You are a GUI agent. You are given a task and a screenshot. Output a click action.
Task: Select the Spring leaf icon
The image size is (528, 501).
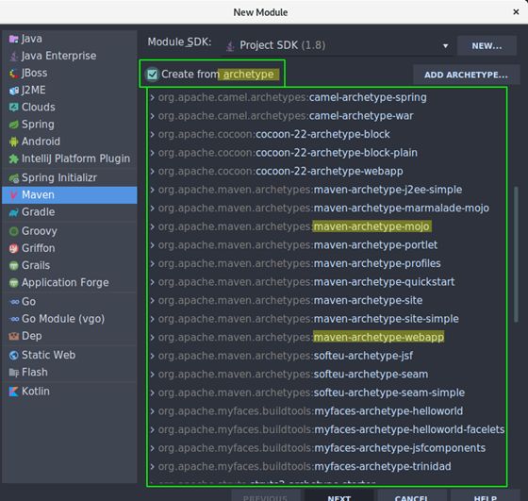[x=14, y=125]
